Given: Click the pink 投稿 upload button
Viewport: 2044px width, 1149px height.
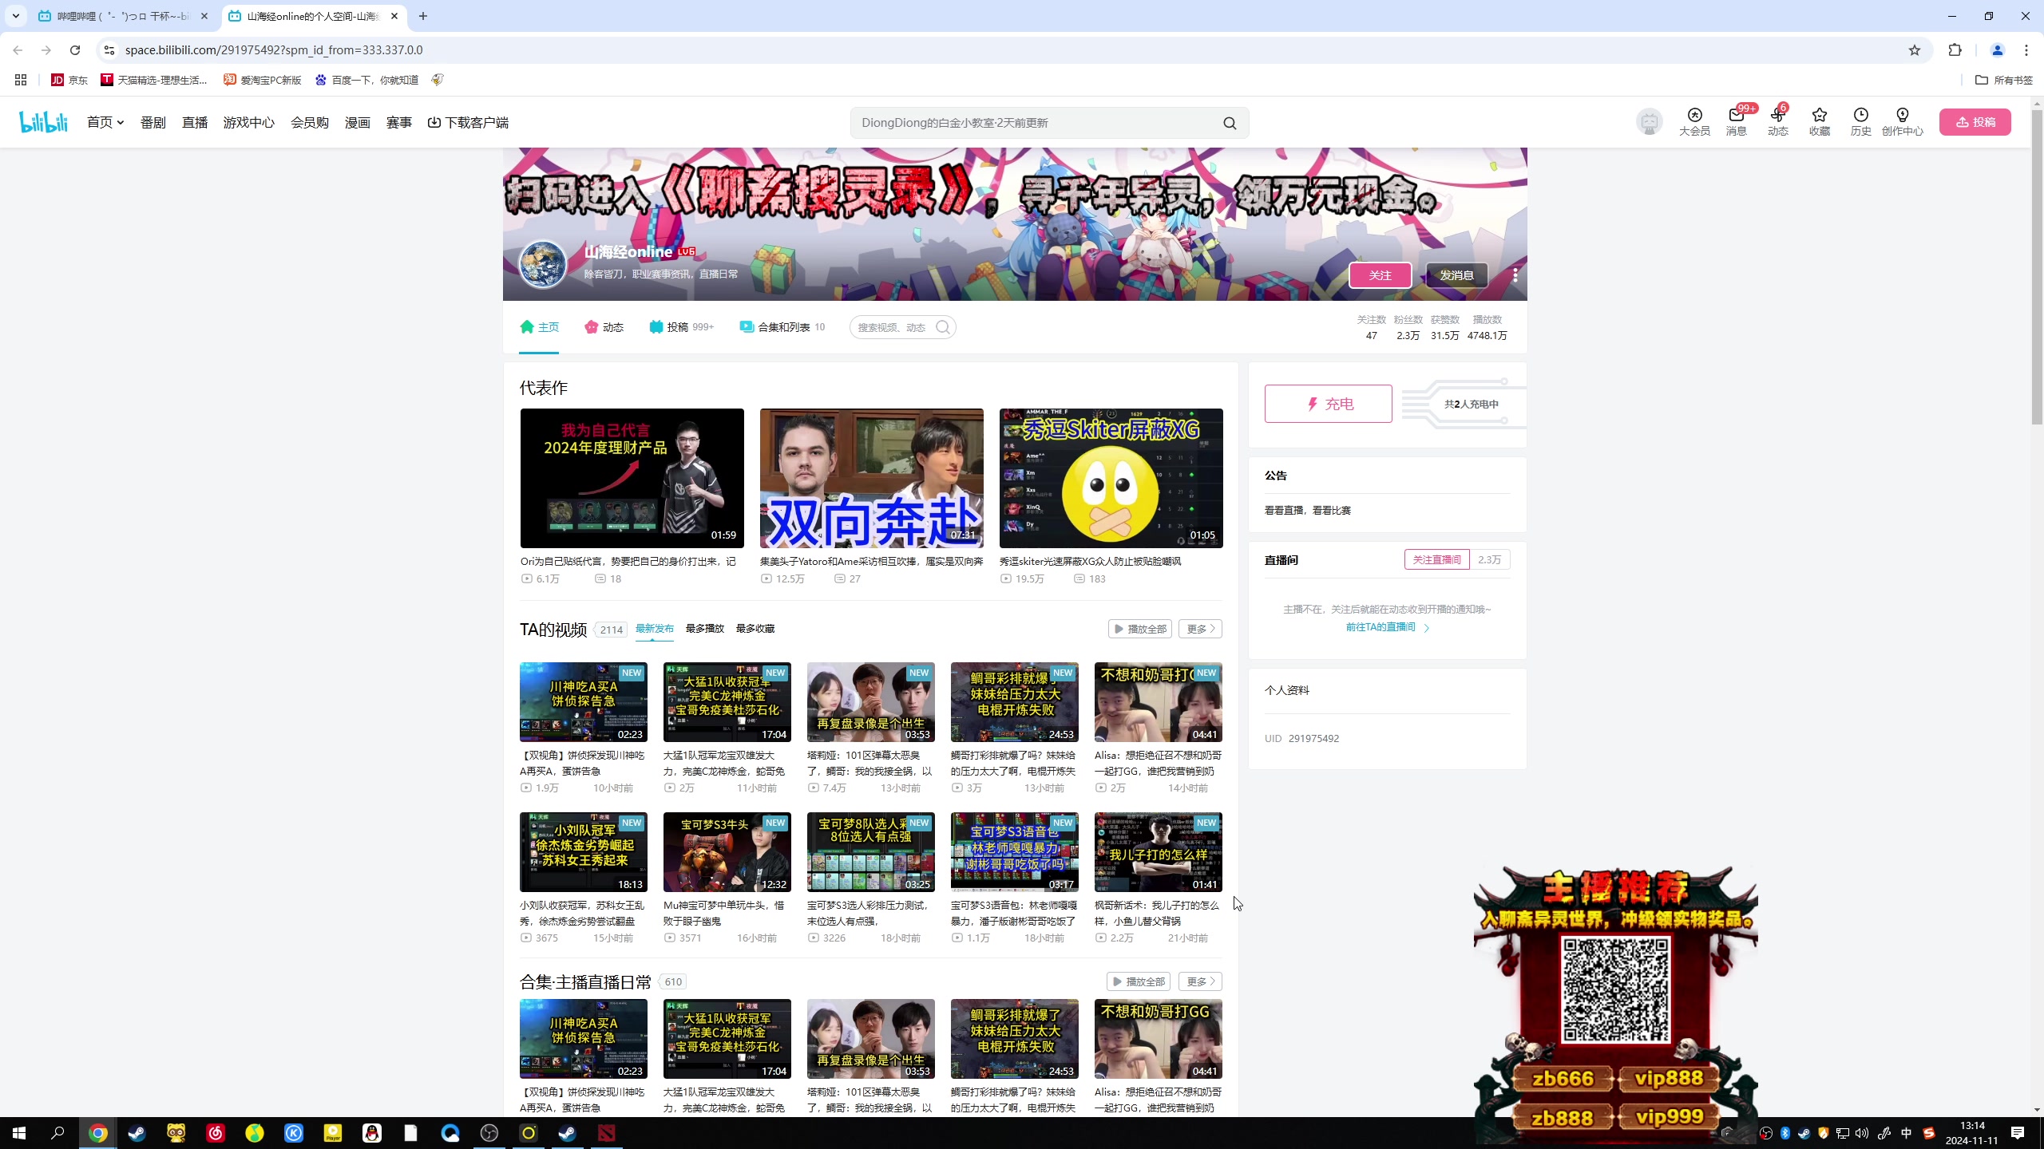Looking at the screenshot, I should tap(1975, 122).
